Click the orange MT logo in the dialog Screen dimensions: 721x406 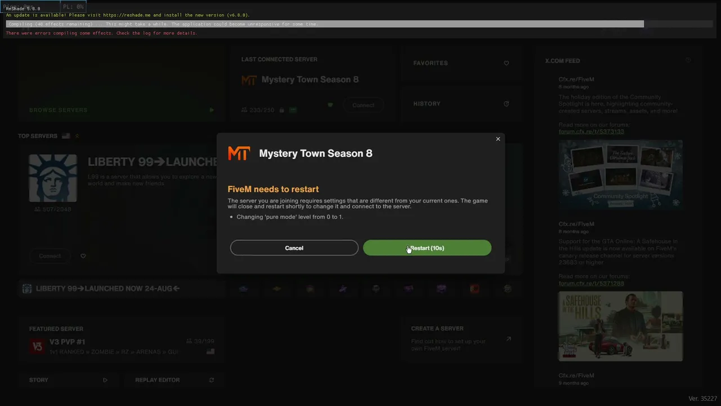pos(239,153)
